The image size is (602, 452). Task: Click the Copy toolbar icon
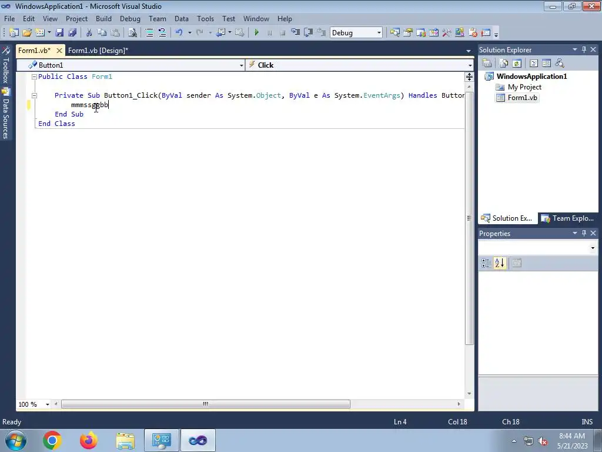tap(102, 33)
